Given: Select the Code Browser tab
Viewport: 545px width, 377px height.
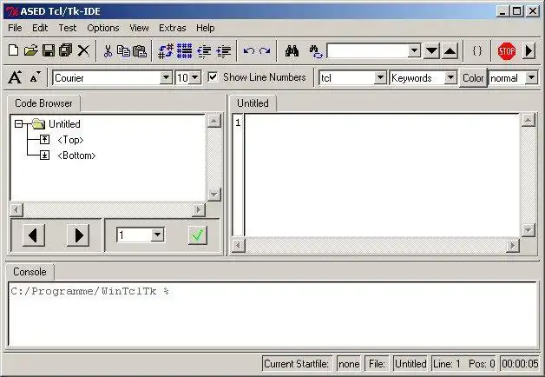Looking at the screenshot, I should (43, 103).
